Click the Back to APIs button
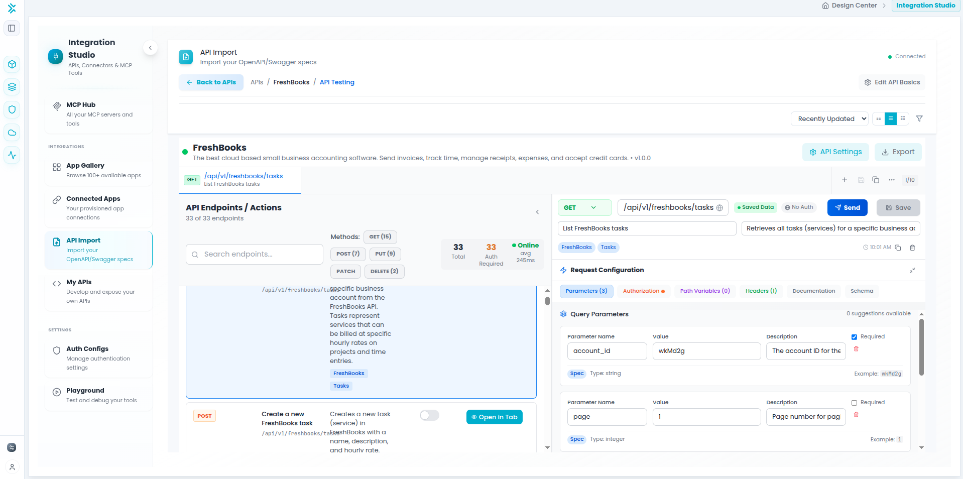 point(211,82)
